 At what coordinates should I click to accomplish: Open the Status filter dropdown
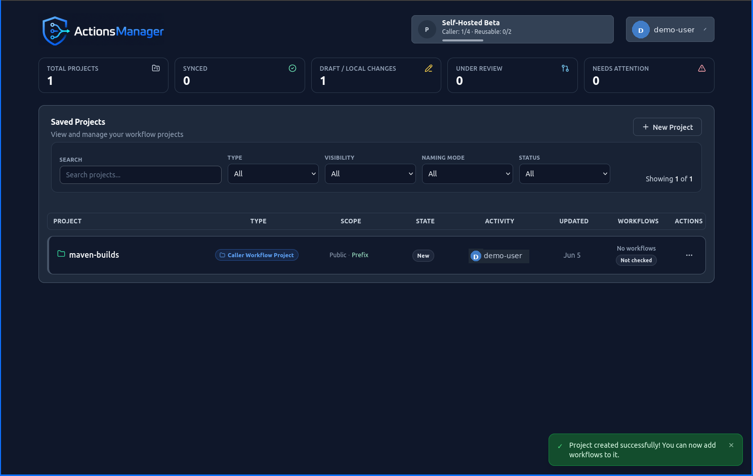(565, 174)
